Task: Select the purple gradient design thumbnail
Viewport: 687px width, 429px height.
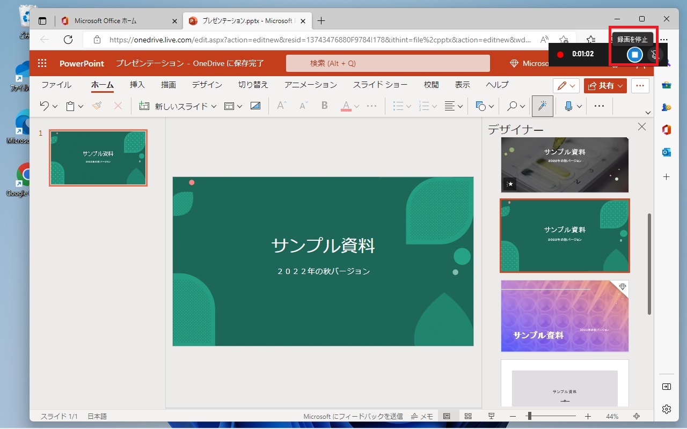Action: 565,316
